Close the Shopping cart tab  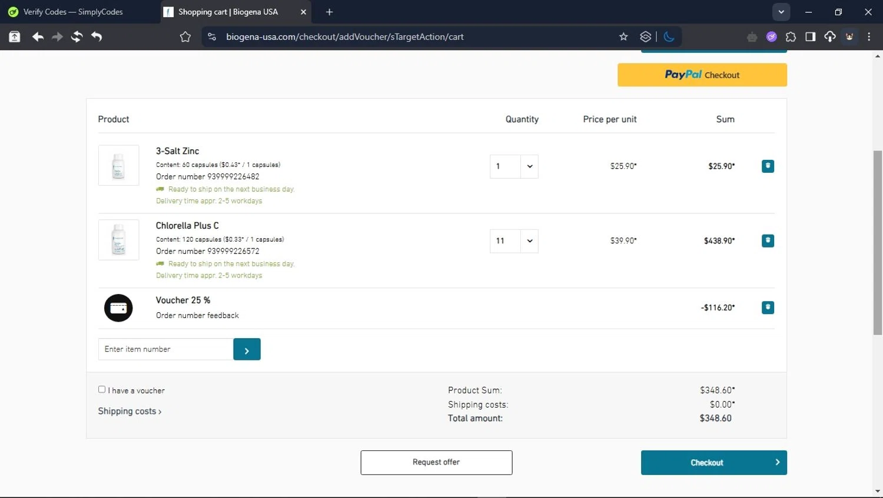click(x=303, y=12)
